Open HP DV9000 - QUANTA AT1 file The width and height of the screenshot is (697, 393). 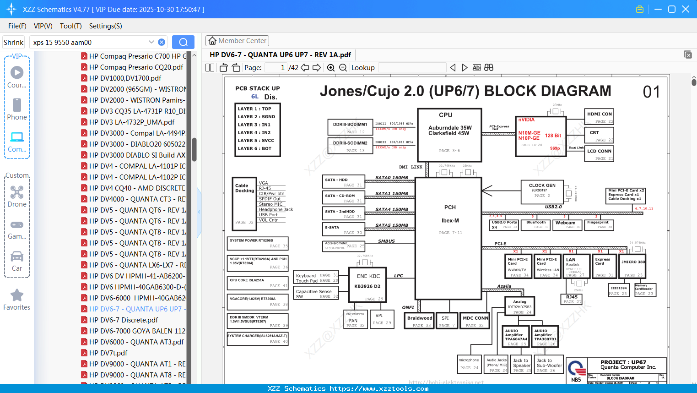133,364
